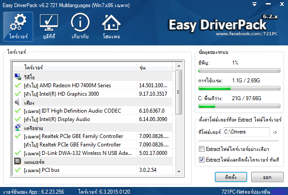Uncheck Extract and install drivers immediately
Viewport: 288px width, 195px height.
tap(201, 159)
